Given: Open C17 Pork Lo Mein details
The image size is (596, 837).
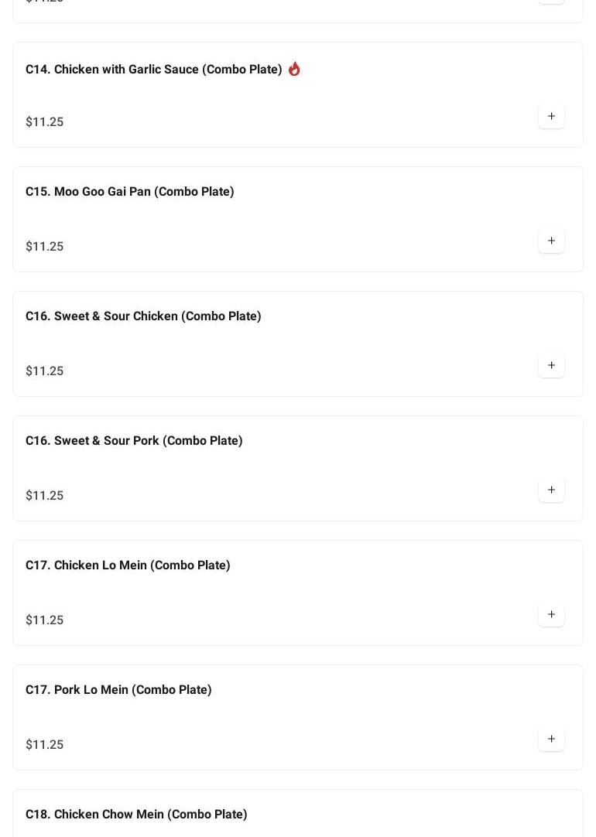Looking at the screenshot, I should tap(118, 690).
